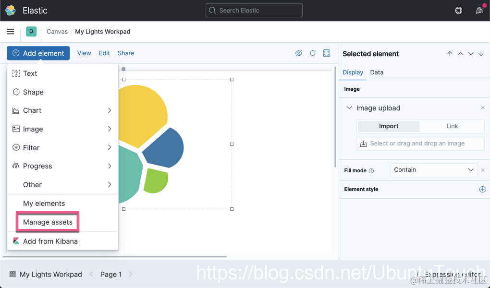Remove the Fill mode argument
Viewport: 490px width, 288px height.
click(x=483, y=170)
